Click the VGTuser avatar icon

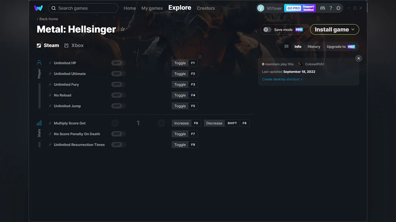pos(261,8)
